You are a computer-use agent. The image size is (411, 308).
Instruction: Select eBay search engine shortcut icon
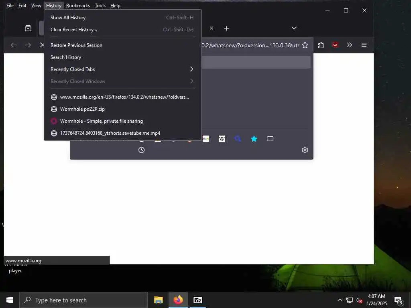coord(206,139)
